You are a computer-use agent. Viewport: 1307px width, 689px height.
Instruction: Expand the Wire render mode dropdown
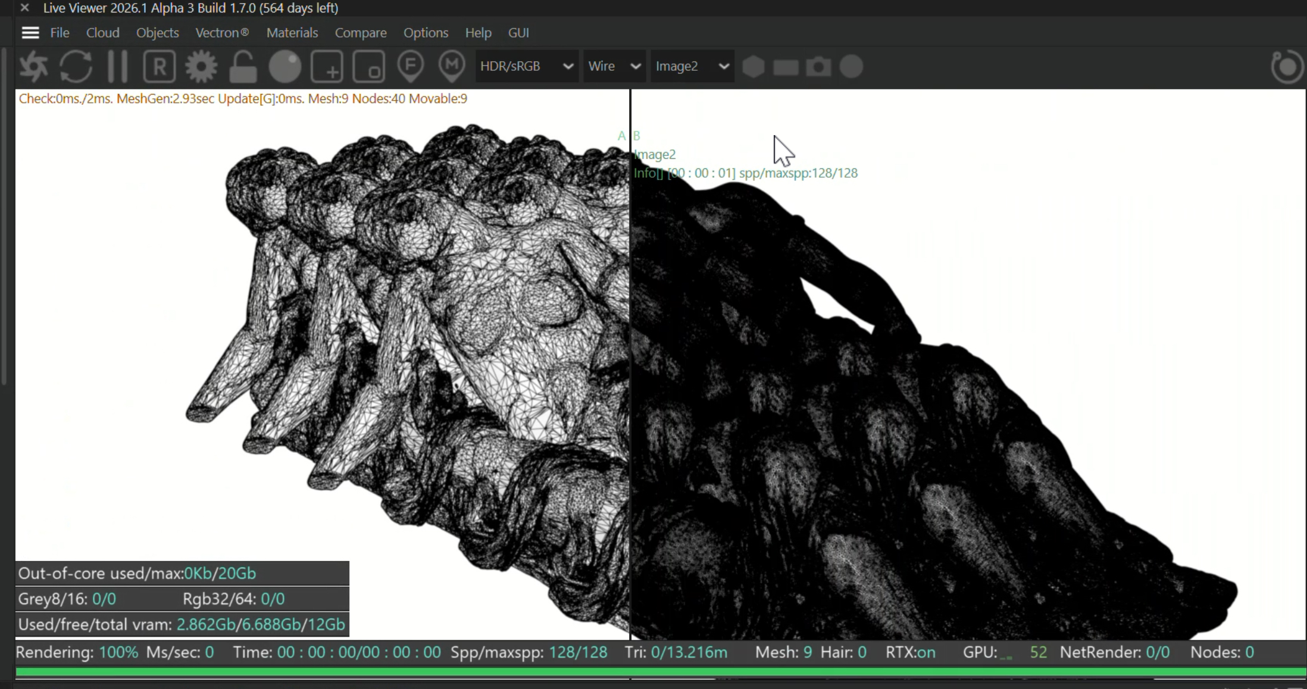(x=614, y=66)
